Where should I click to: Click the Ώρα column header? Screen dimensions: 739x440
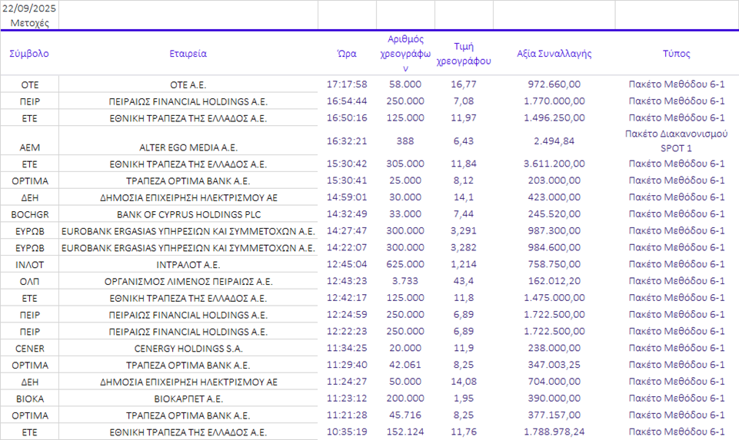347,54
